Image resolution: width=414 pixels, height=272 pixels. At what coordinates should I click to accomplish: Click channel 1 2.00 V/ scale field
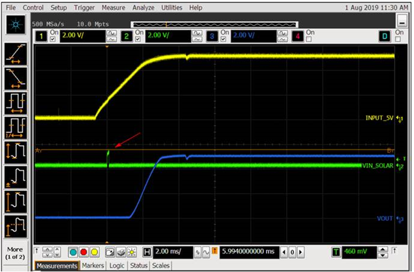pyautogui.click(x=83, y=36)
